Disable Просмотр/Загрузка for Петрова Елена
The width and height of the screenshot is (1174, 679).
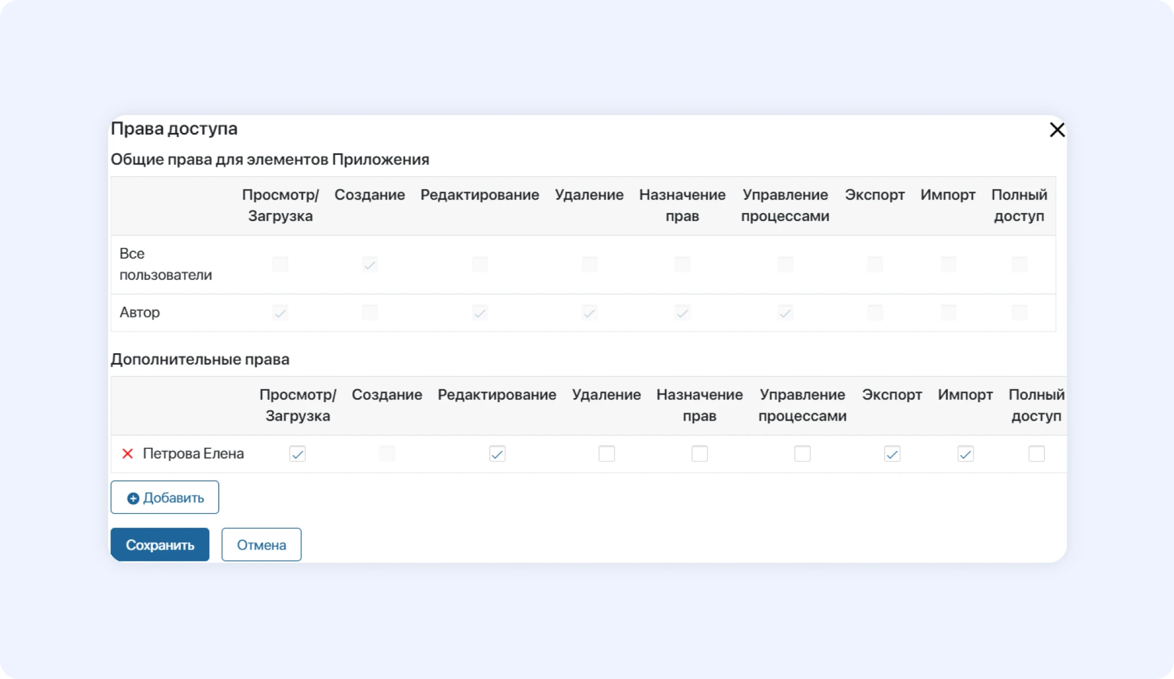[x=298, y=454]
